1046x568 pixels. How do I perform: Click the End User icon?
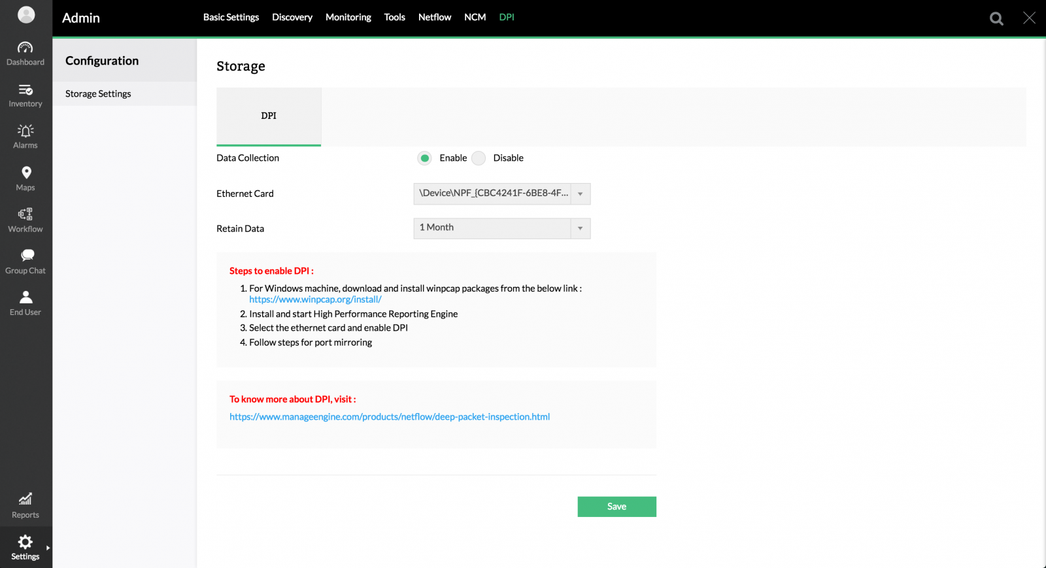click(x=25, y=297)
